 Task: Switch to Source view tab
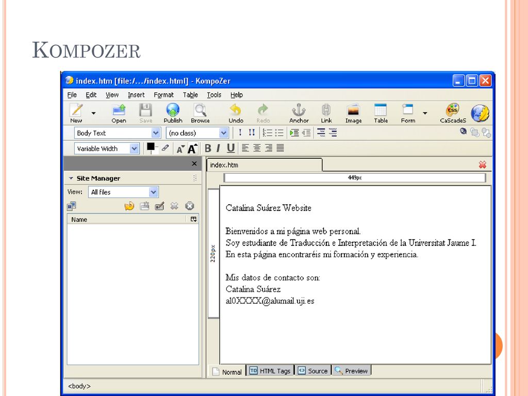(x=313, y=371)
